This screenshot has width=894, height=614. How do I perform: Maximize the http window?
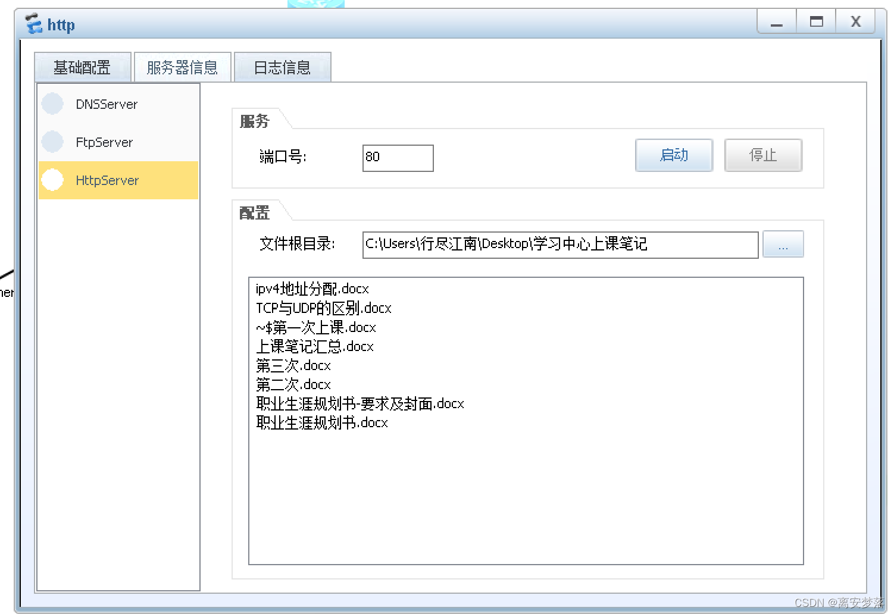pos(817,22)
